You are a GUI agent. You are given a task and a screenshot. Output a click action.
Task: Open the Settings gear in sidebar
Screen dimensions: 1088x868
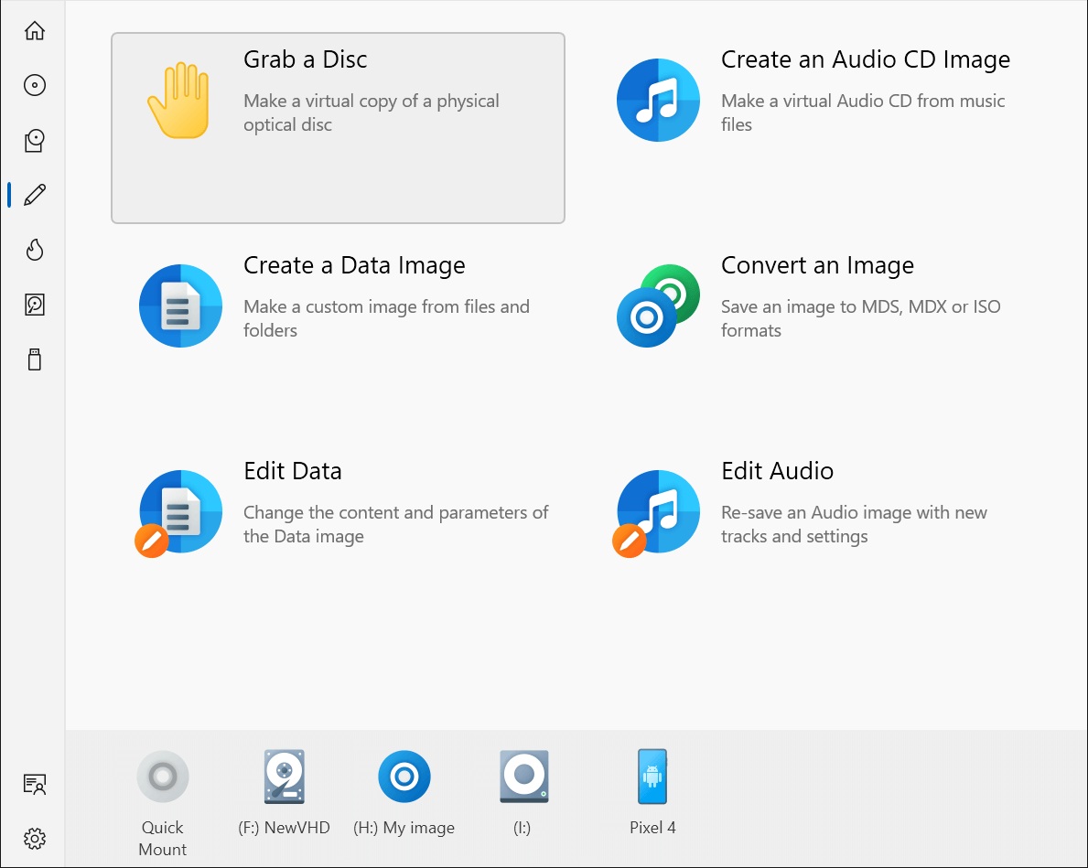[x=34, y=839]
